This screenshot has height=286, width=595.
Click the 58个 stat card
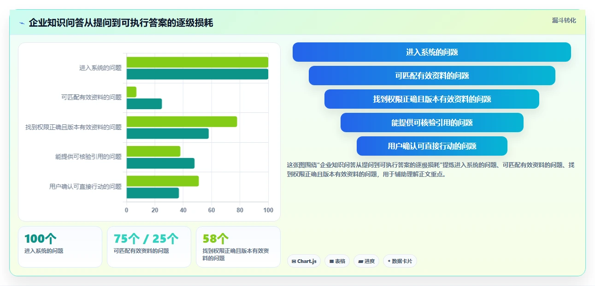pos(238,247)
